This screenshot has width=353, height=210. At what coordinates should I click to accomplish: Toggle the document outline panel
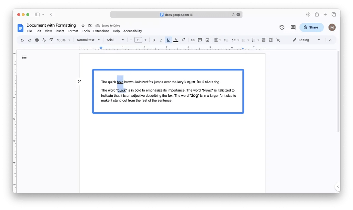[24, 57]
